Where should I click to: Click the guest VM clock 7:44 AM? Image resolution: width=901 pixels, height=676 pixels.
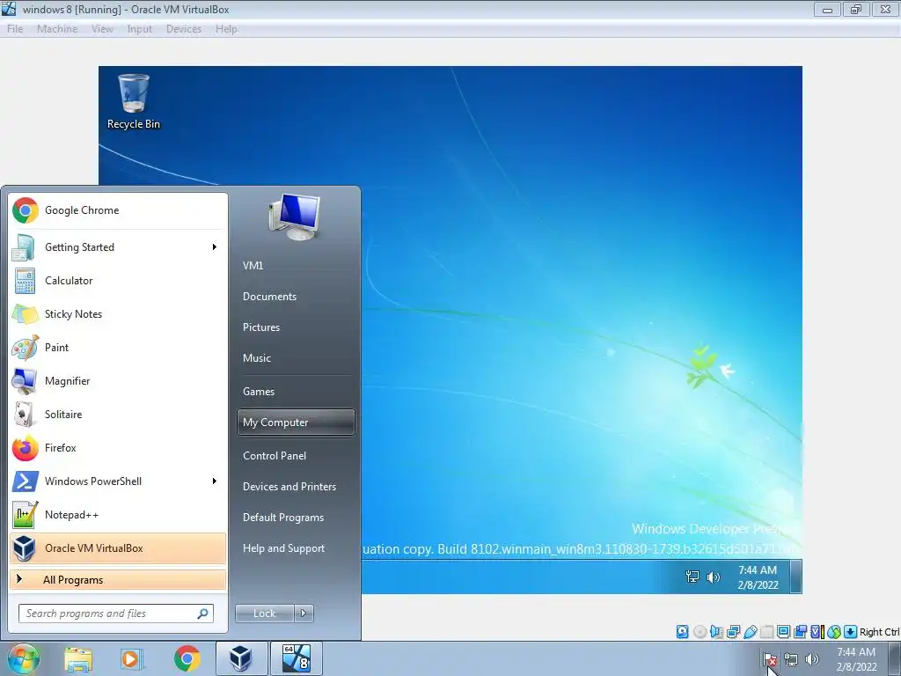[x=758, y=577]
